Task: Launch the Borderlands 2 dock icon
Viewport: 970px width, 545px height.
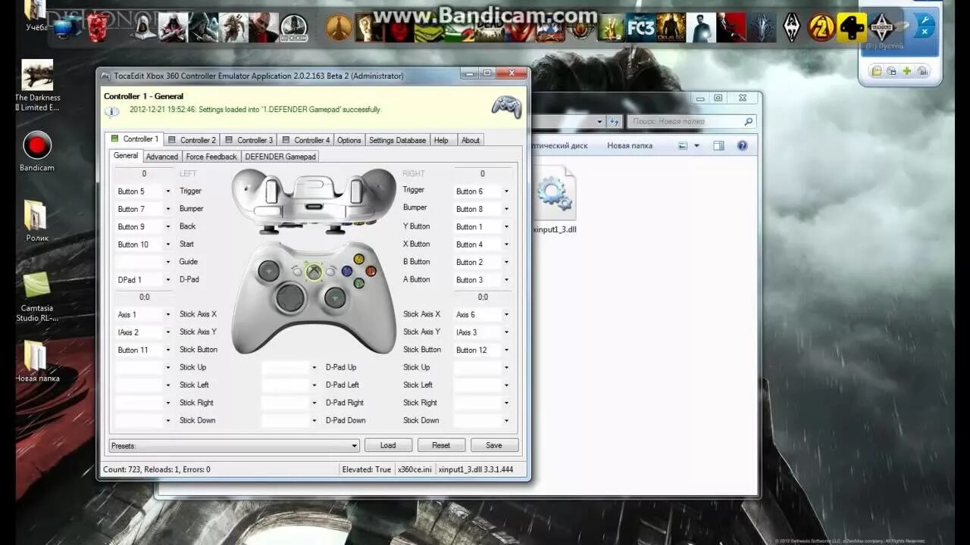Action: click(821, 28)
